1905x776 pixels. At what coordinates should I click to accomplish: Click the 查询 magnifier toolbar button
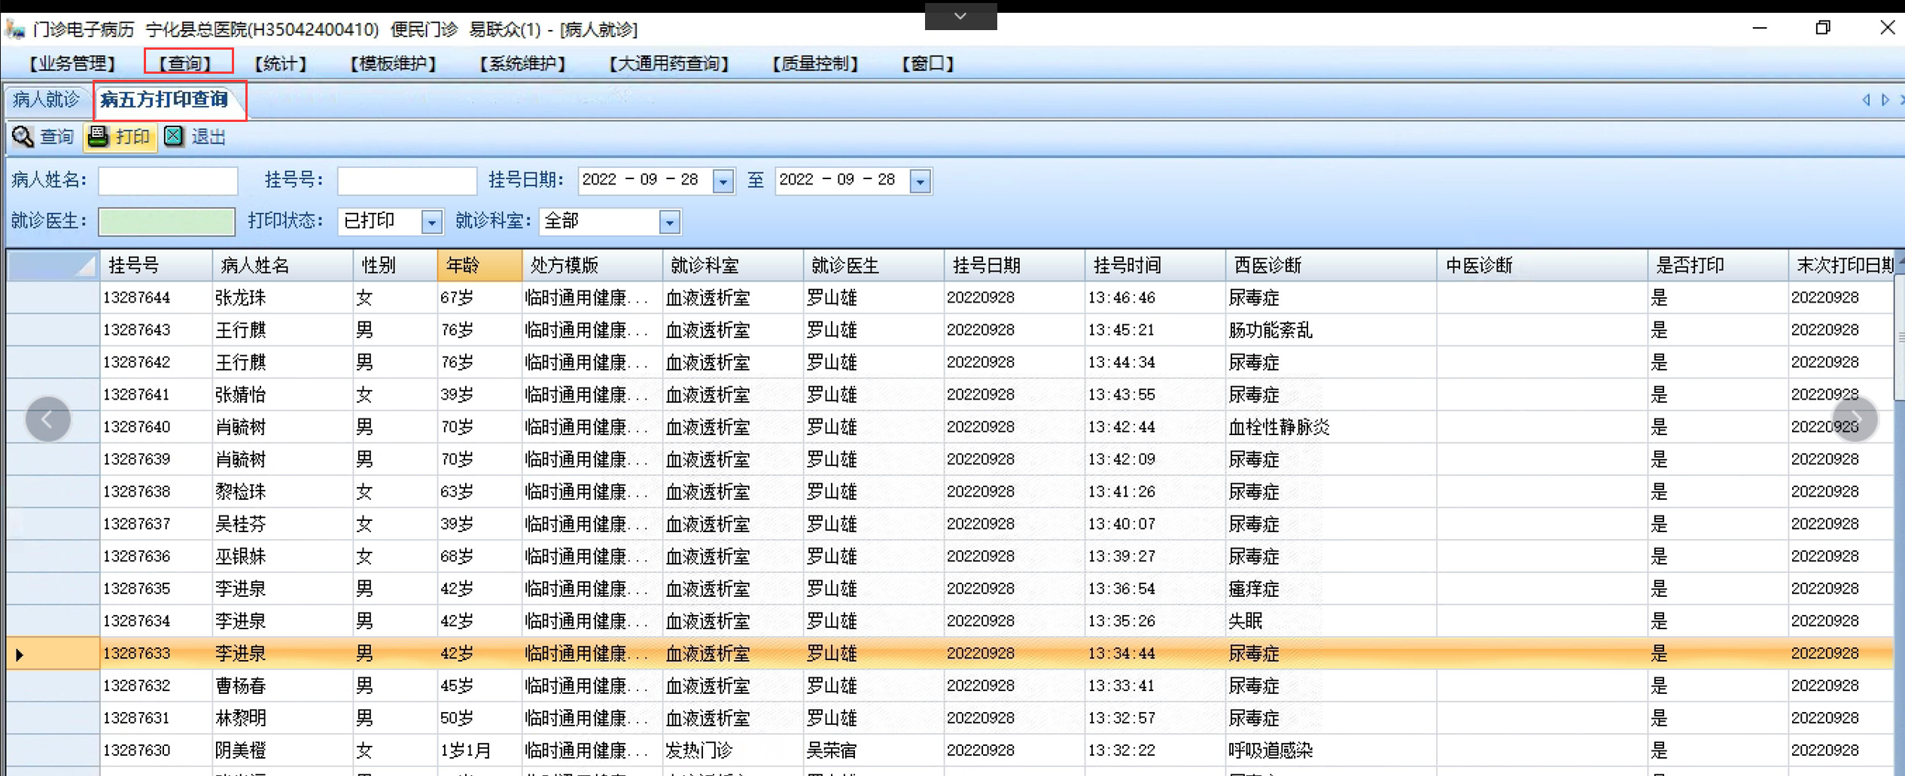tap(43, 137)
